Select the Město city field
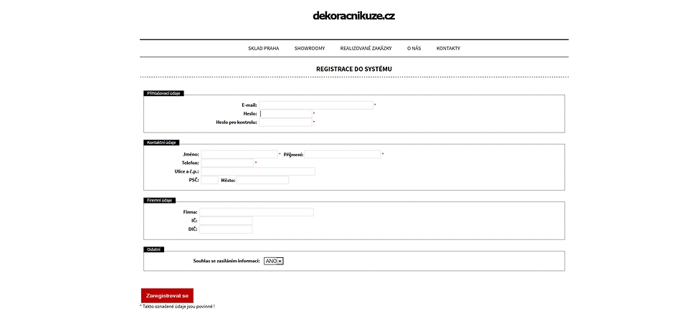The height and width of the screenshot is (316, 681). (262, 180)
